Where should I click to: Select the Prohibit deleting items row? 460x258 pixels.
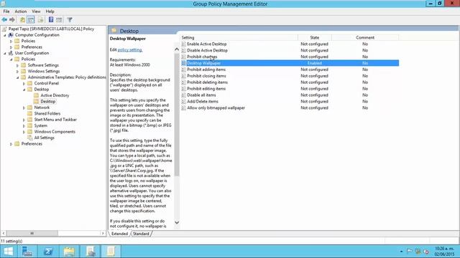(290, 82)
